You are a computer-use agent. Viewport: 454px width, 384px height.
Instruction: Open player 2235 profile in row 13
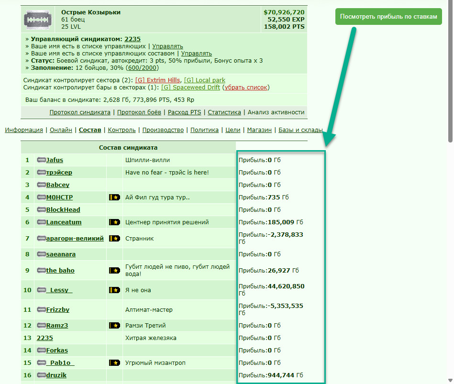(x=45, y=338)
